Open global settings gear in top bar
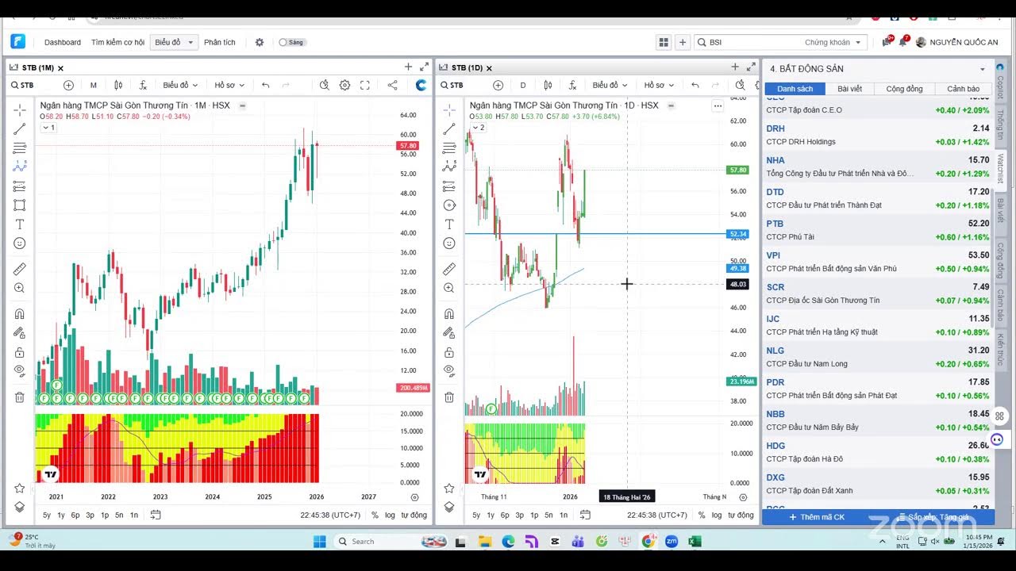Image resolution: width=1016 pixels, height=571 pixels. tap(260, 42)
